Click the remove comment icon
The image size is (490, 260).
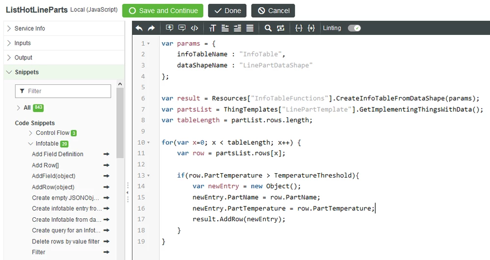pyautogui.click(x=182, y=28)
